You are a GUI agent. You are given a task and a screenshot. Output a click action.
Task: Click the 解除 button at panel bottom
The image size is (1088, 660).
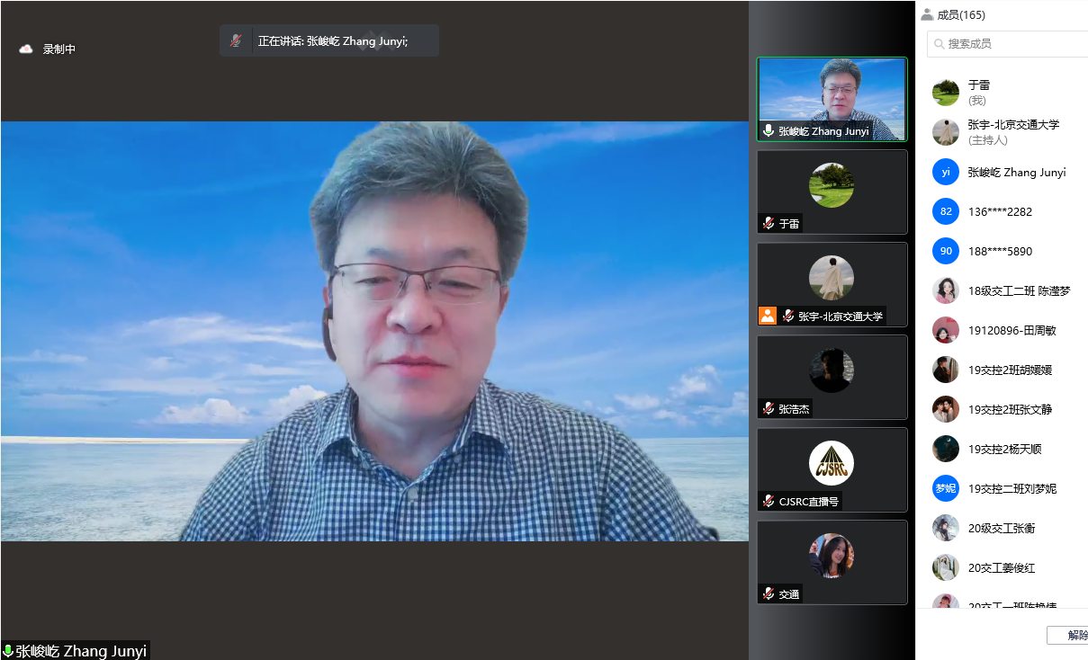tap(1071, 635)
